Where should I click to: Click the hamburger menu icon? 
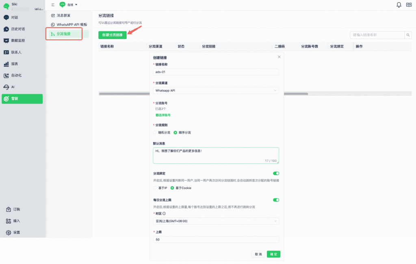tap(53, 5)
